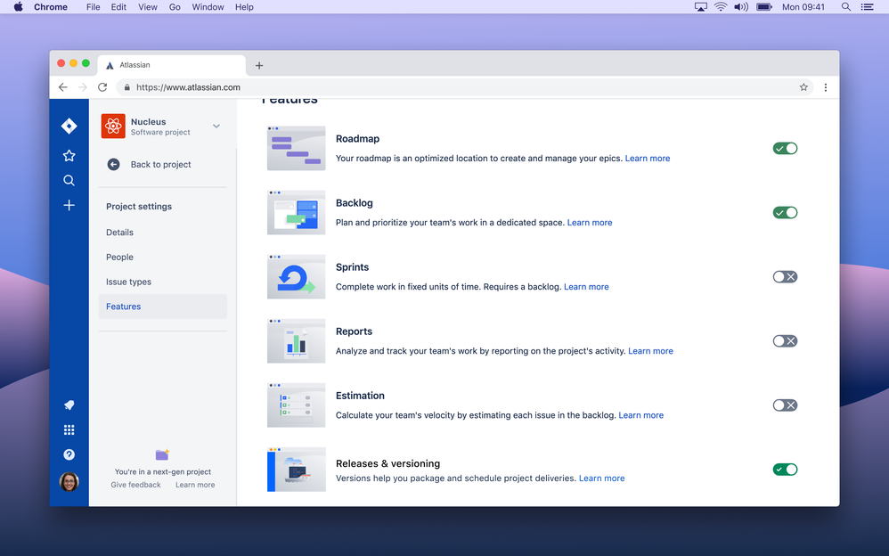889x556 pixels.
Task: Click Learn more for Backlog
Action: (x=590, y=223)
